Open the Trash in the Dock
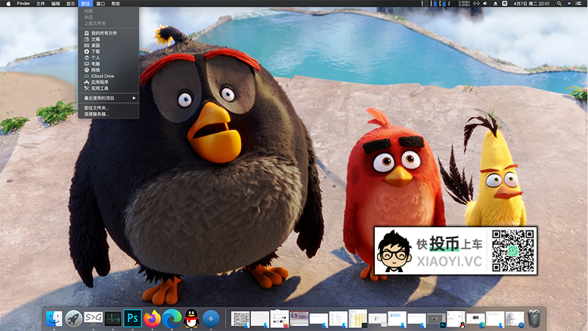Viewport: 588px width, 331px height. click(534, 318)
